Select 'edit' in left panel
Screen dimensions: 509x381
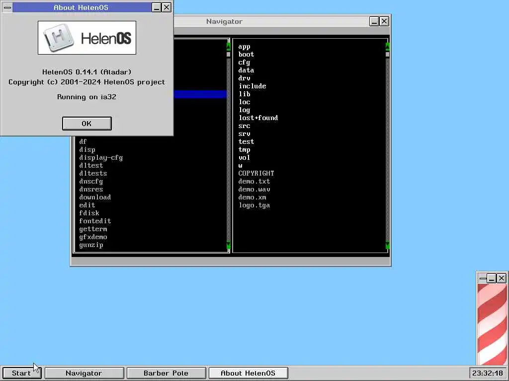click(87, 205)
